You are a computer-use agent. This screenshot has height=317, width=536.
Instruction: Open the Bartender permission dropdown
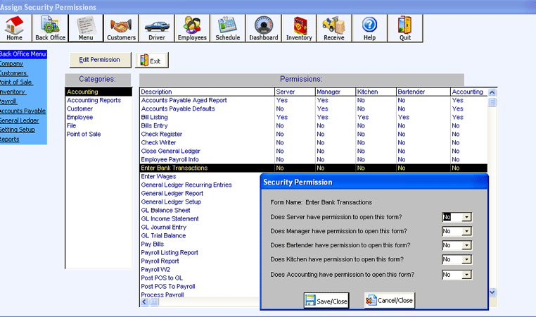click(x=466, y=245)
